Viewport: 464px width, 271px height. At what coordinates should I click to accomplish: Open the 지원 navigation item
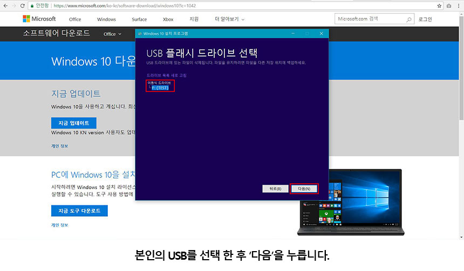point(194,19)
